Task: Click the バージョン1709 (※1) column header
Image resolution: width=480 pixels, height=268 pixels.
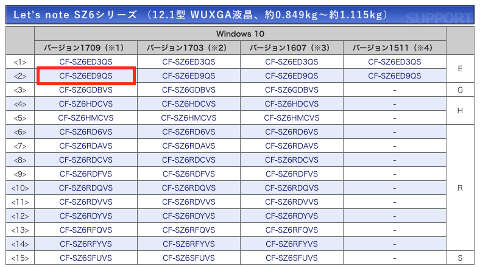Action: pos(86,48)
